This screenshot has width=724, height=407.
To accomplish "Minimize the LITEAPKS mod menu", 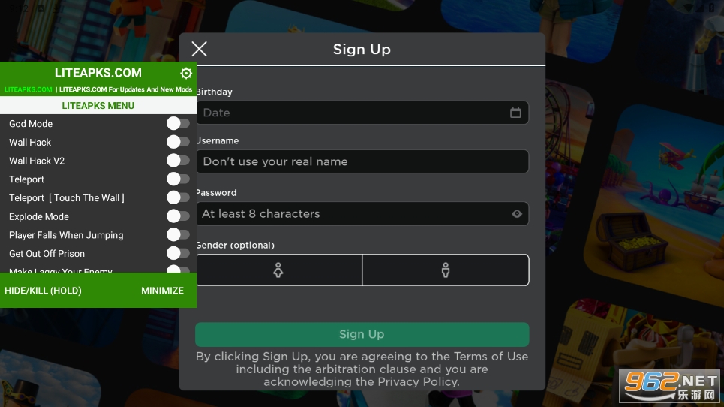I will coord(163,291).
